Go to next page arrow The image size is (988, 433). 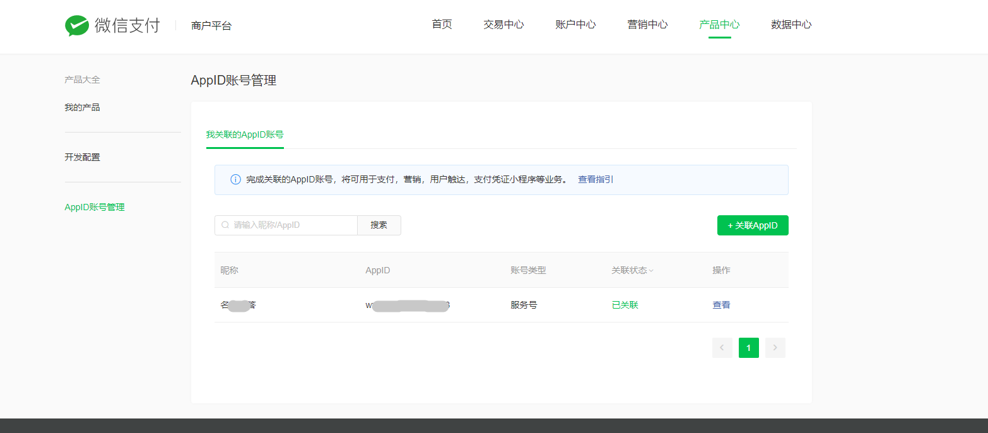click(775, 348)
